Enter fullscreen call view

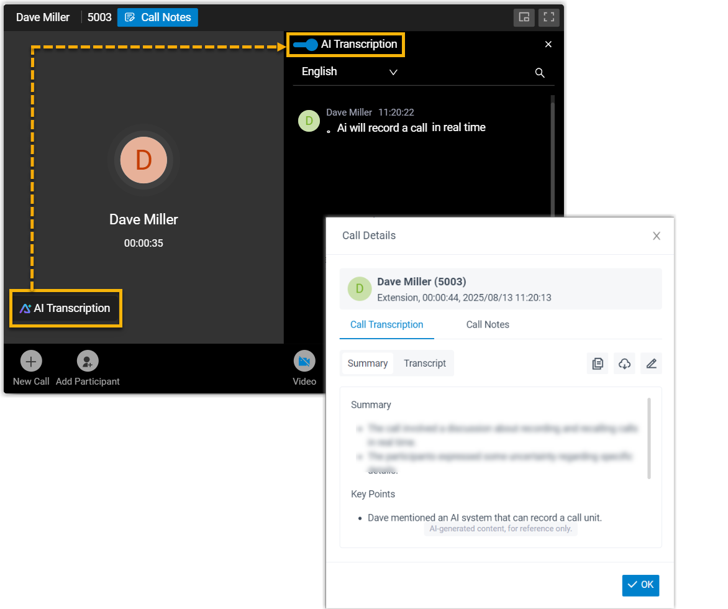tap(548, 17)
